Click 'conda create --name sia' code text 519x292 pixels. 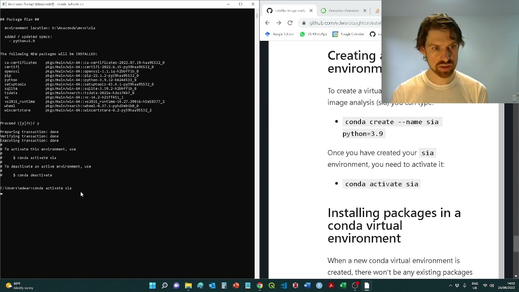tap(392, 122)
